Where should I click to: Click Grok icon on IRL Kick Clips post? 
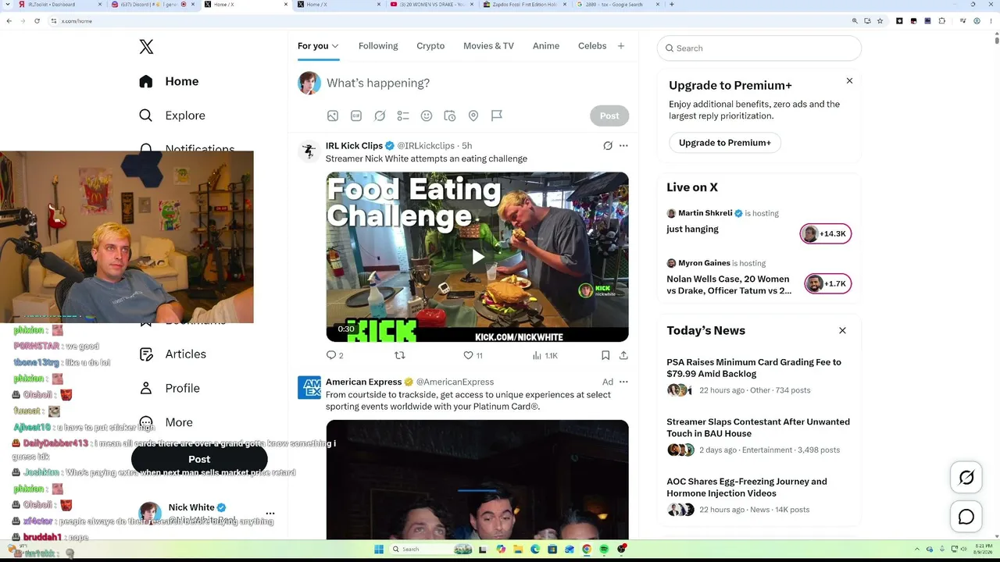point(608,146)
